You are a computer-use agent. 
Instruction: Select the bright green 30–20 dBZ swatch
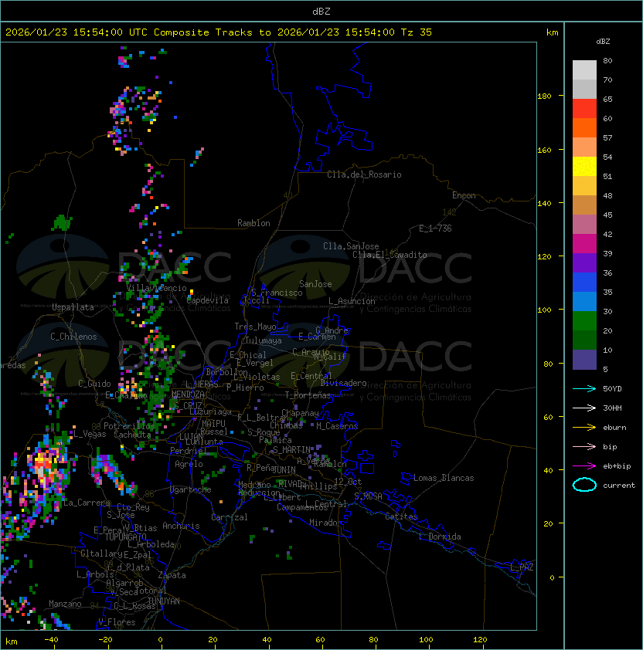pyautogui.click(x=584, y=321)
